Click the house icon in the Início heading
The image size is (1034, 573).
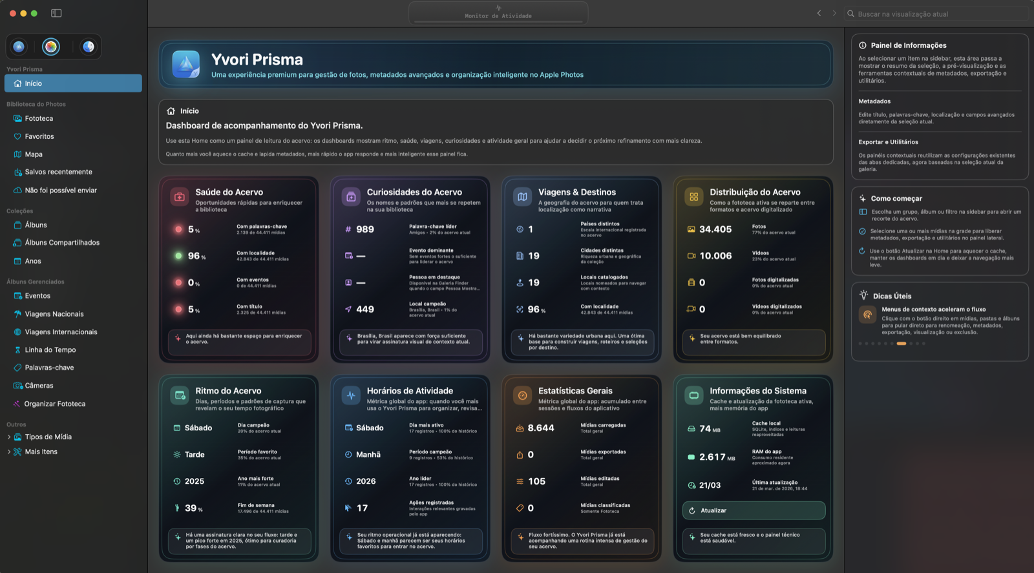[x=171, y=111]
